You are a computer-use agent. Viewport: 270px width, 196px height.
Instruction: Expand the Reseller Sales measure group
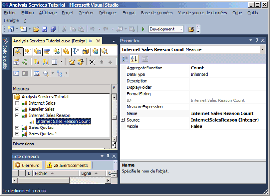[17, 109]
